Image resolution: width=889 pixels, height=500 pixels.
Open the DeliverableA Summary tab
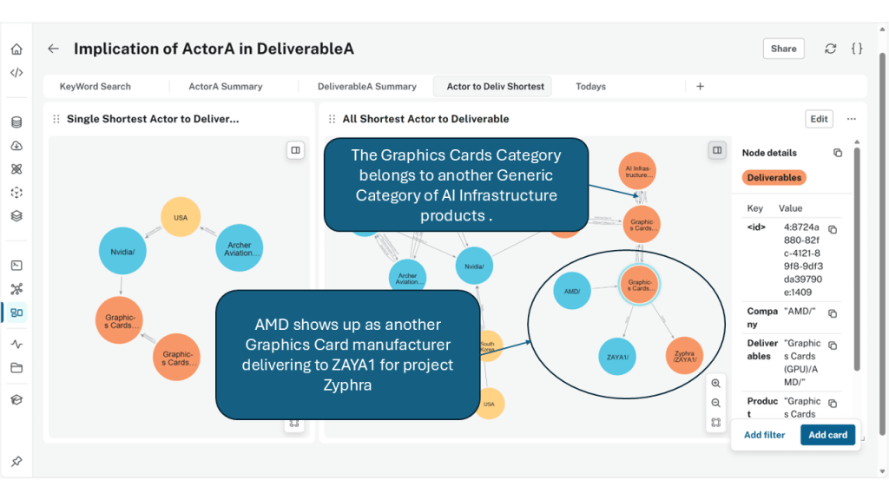pyautogui.click(x=366, y=87)
